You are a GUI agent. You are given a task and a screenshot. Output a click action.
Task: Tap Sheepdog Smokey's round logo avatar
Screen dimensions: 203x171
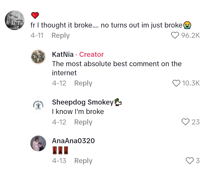[x=38, y=105]
